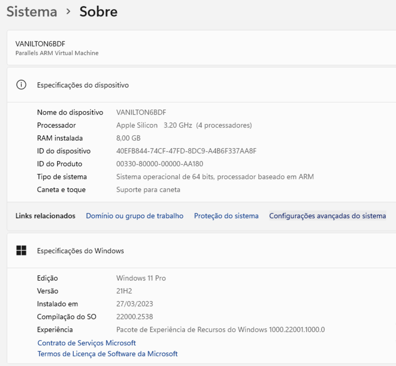Screen dimensions: 396x366
Task: Collapse the Especificações do dispositivo section
Action: (201, 85)
